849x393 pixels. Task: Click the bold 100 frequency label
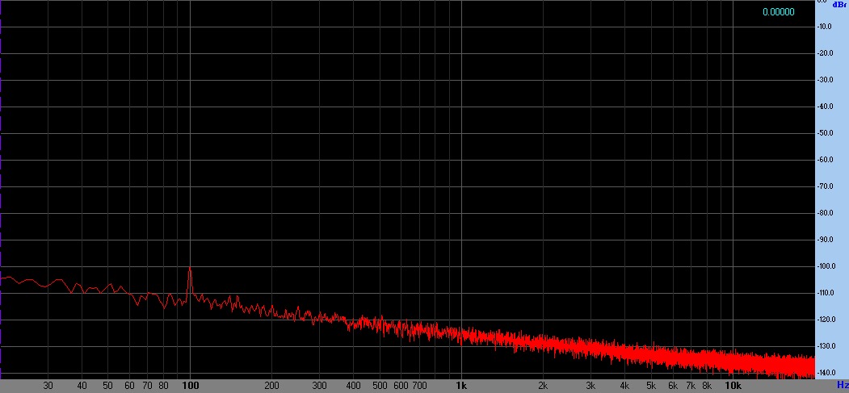tap(190, 386)
